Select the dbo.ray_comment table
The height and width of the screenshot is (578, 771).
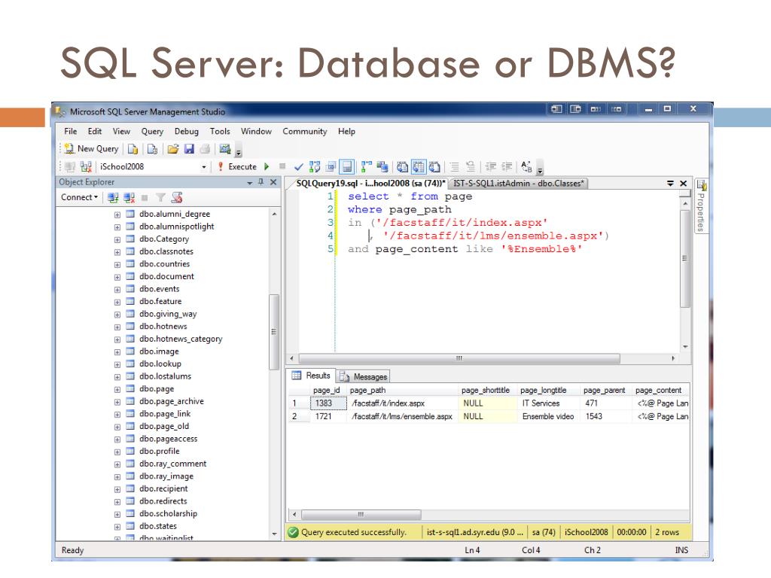(x=172, y=464)
